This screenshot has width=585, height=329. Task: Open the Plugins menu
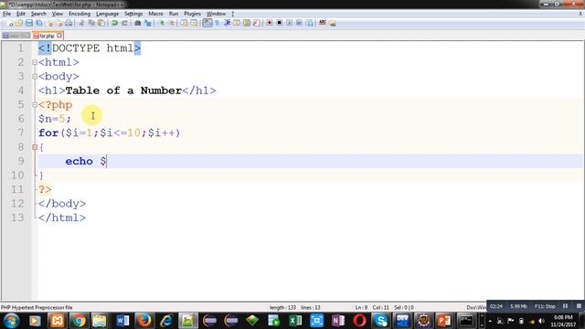pos(192,14)
